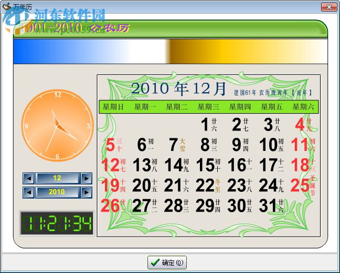This screenshot has height=273, width=340.
Task: Select calendar date 8
Action: click(209, 145)
